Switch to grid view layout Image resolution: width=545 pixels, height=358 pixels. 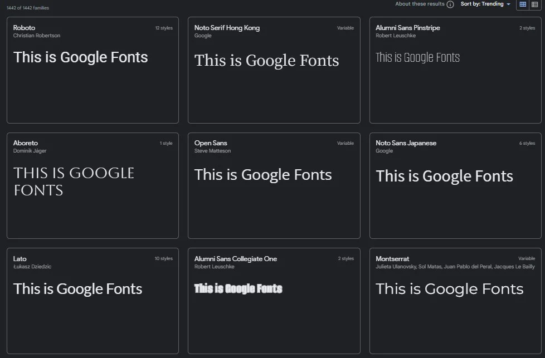[523, 4]
